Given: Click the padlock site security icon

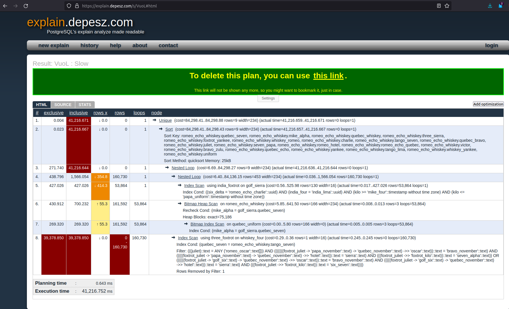Looking at the screenshot, I should pyautogui.click(x=77, y=6).
